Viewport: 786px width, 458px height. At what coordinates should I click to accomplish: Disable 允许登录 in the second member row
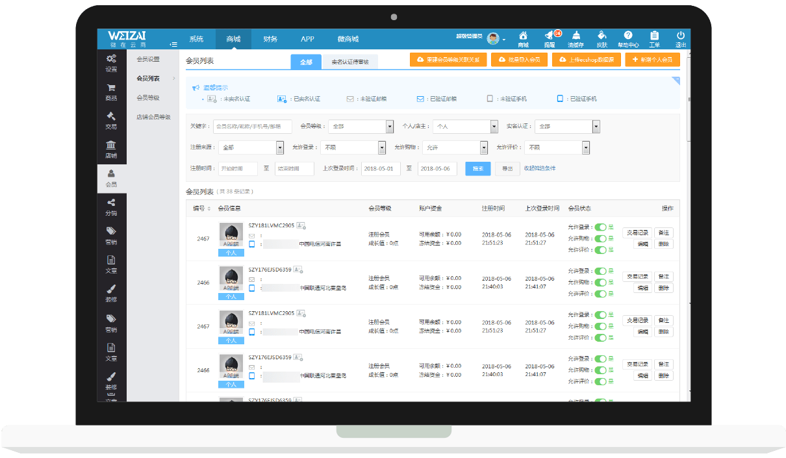[600, 271]
